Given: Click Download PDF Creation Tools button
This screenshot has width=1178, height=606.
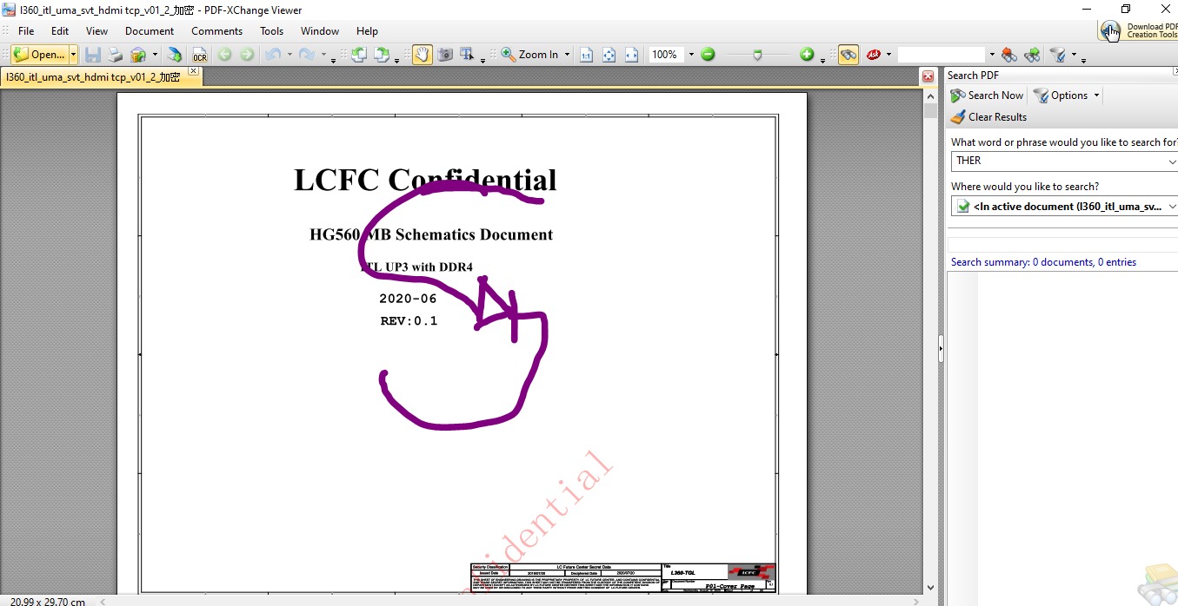Looking at the screenshot, I should (1139, 30).
